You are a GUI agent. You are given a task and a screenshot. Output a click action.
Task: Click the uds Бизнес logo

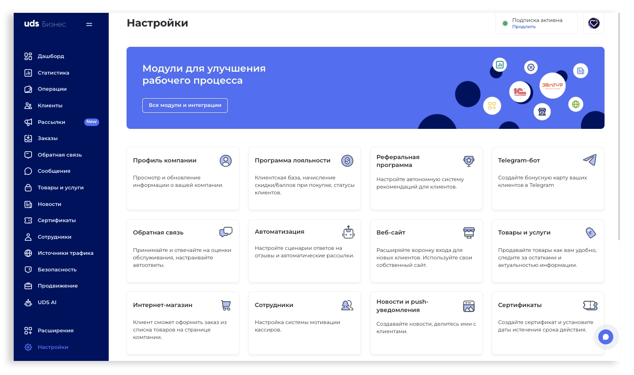click(45, 24)
